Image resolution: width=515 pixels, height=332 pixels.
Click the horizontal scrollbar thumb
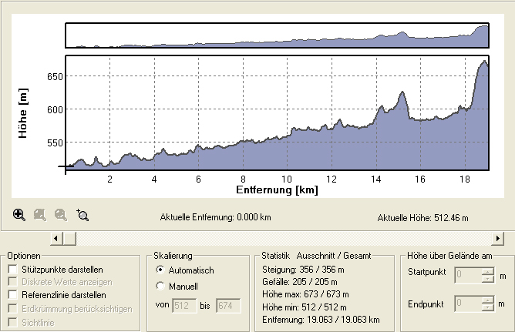click(x=69, y=239)
